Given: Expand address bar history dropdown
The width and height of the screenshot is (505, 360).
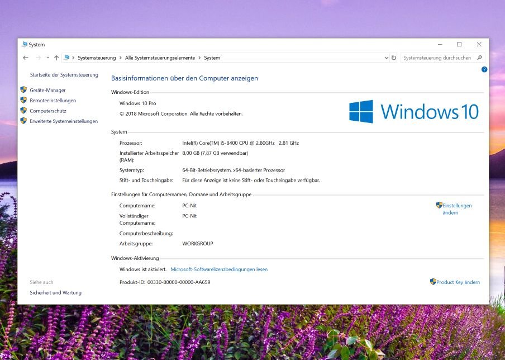Looking at the screenshot, I should point(386,58).
